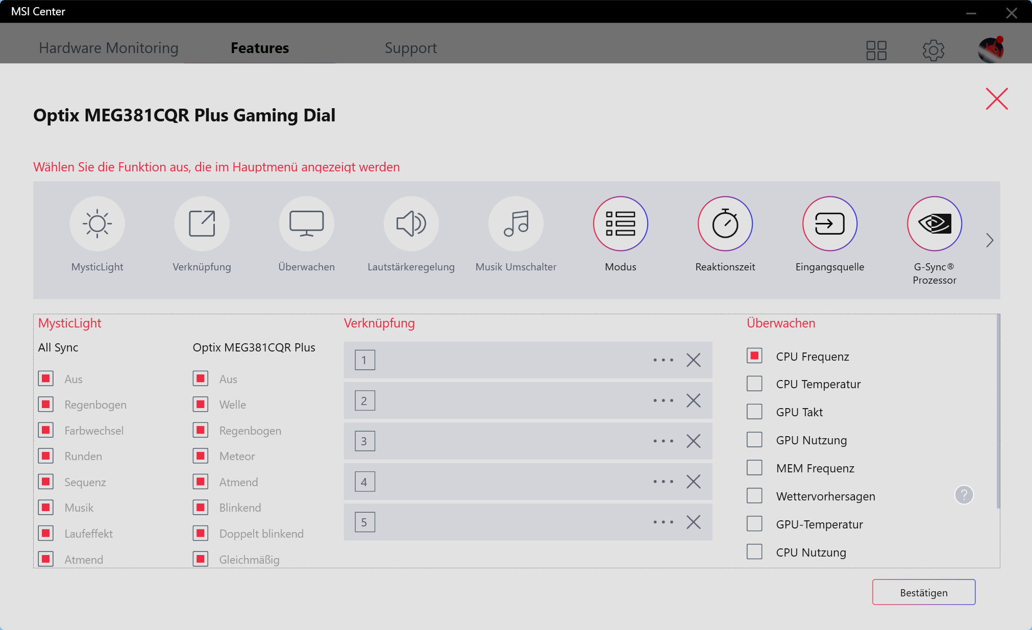Enable the GPU Takt checkbox
Viewport: 1032px width, 630px height.
click(754, 412)
